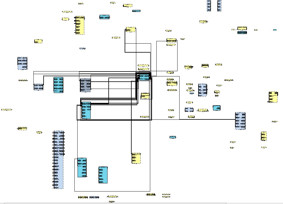Viewport: 283px width, 204px height.
Task: Select the light-blue block ending the long horizontal wire
Action: pos(240,121)
